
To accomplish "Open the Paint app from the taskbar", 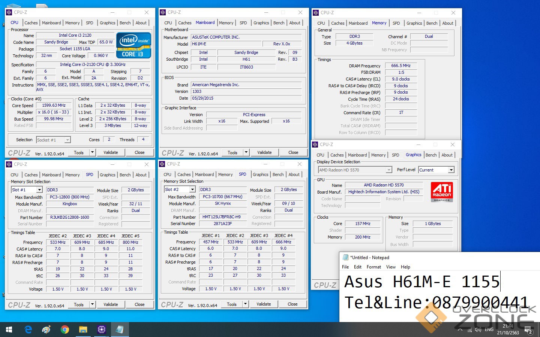I will tap(46, 330).
